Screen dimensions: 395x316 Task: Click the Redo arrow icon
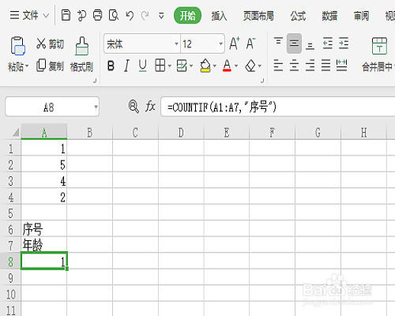tap(145, 16)
